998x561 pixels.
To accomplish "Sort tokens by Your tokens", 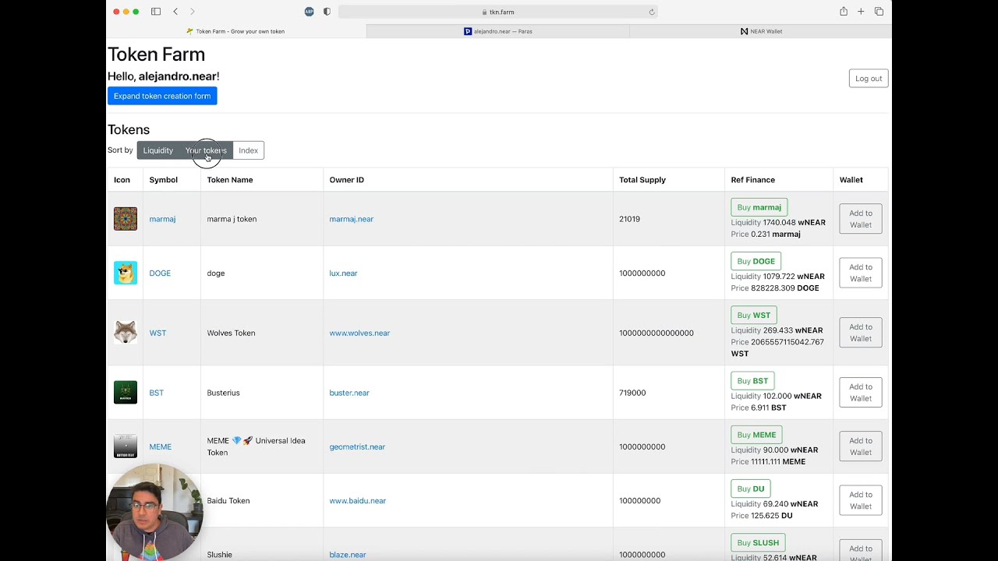I will point(206,150).
